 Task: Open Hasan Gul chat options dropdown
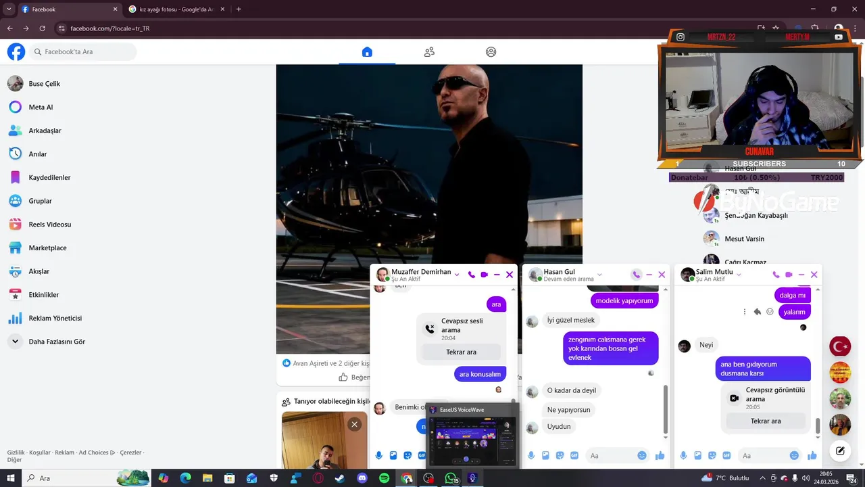pos(599,275)
